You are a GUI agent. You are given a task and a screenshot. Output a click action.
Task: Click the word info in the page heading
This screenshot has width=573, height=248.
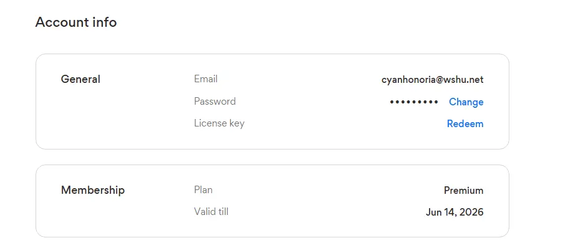104,22
